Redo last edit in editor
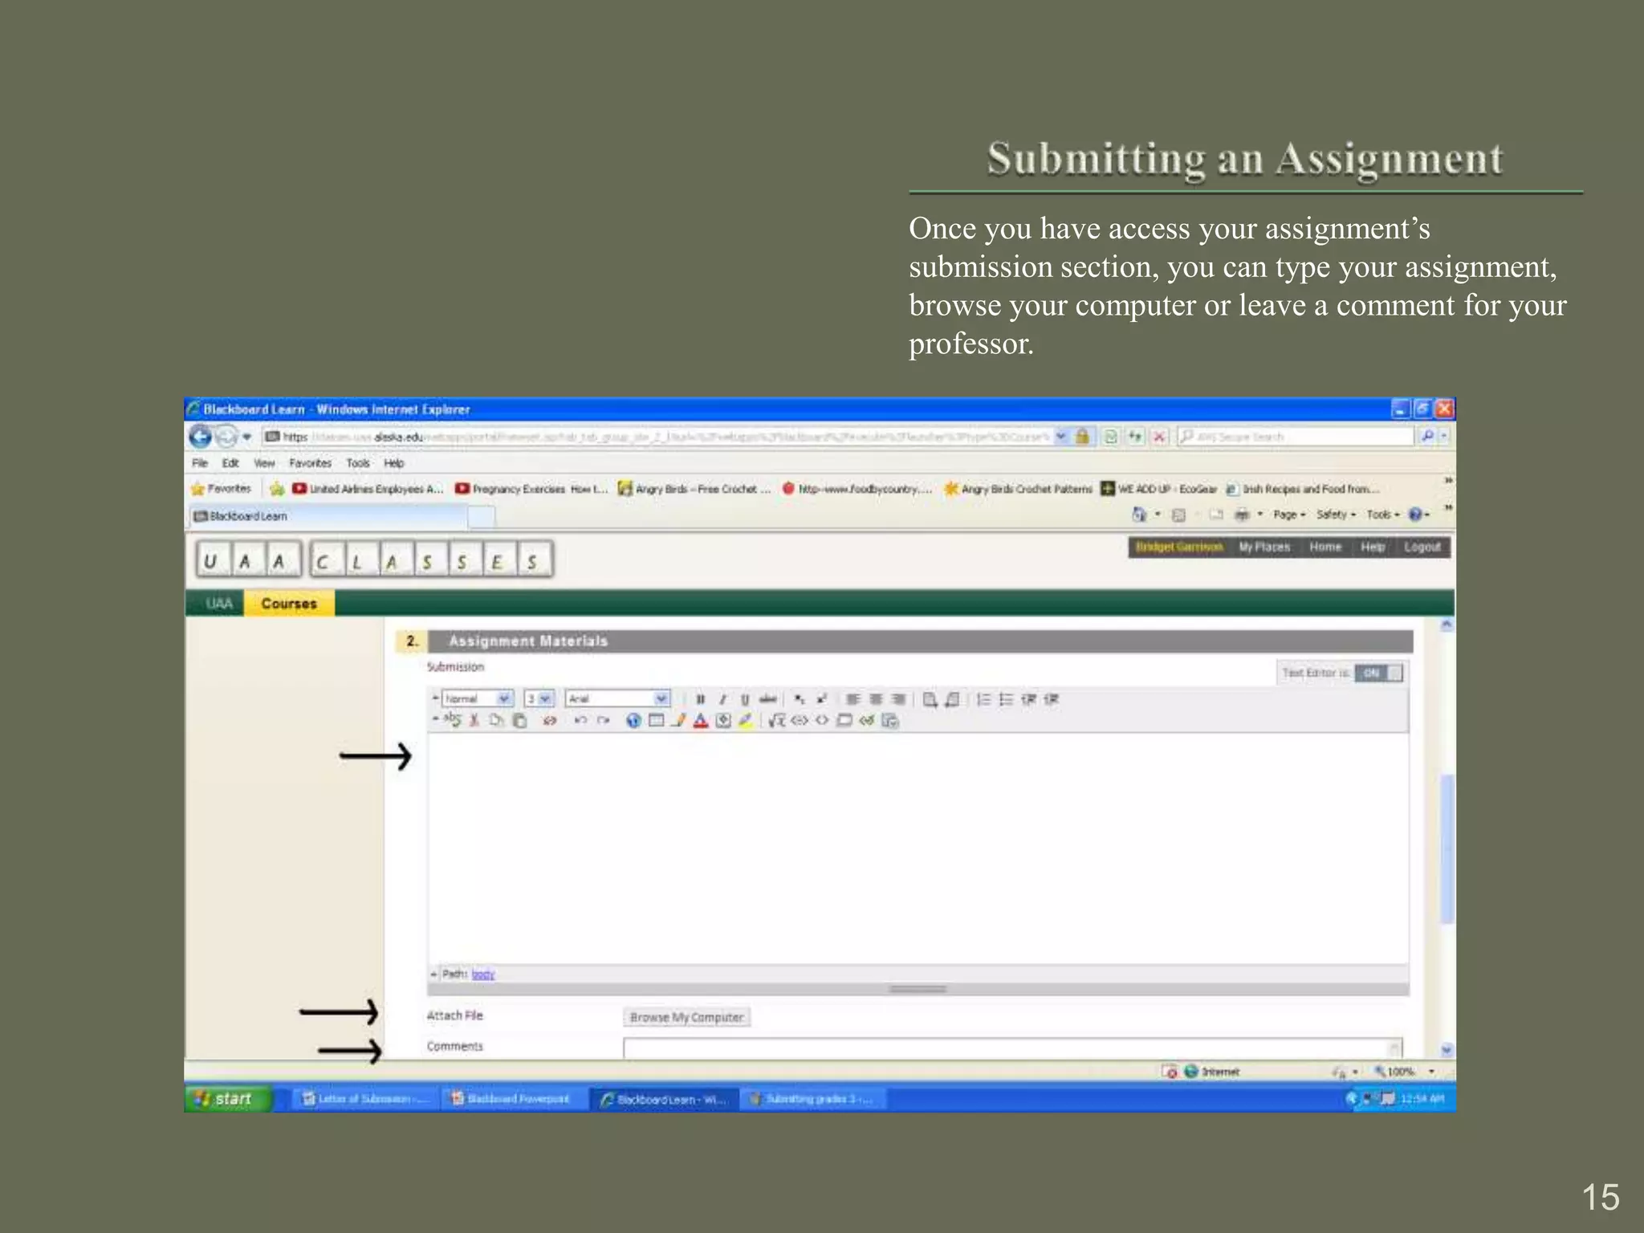Viewport: 1644px width, 1233px height. click(603, 720)
